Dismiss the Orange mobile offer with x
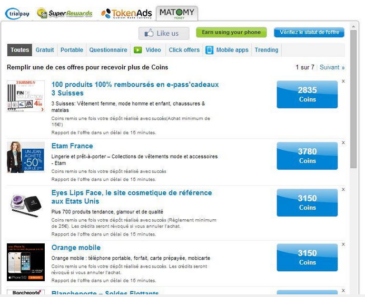Image resolution: width=365 pixels, height=297 pixels. click(x=343, y=244)
